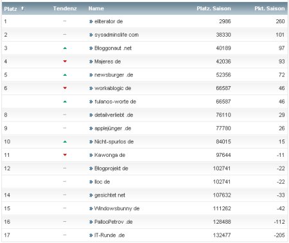Open the Blogprojekt de link
289x243 pixels.
(111, 168)
